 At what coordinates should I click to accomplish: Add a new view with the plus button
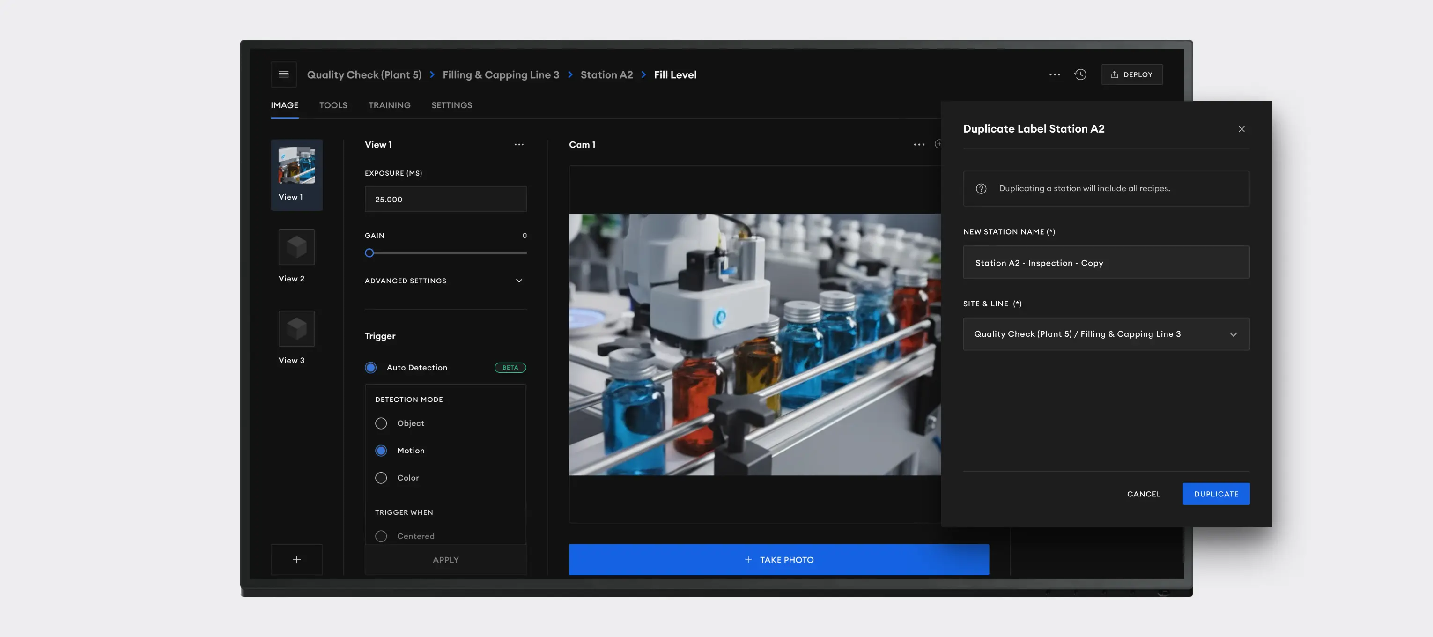[296, 559]
